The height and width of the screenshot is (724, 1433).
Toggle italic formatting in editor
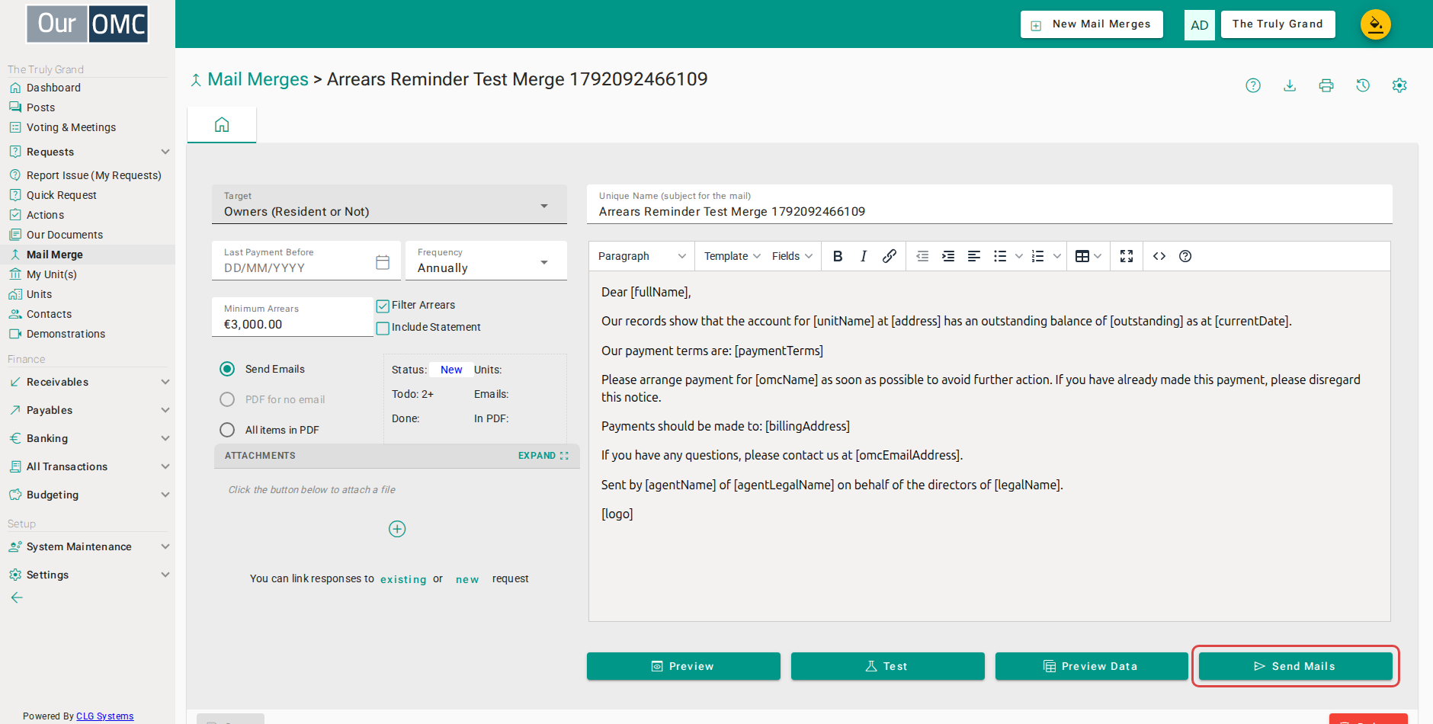coord(864,256)
